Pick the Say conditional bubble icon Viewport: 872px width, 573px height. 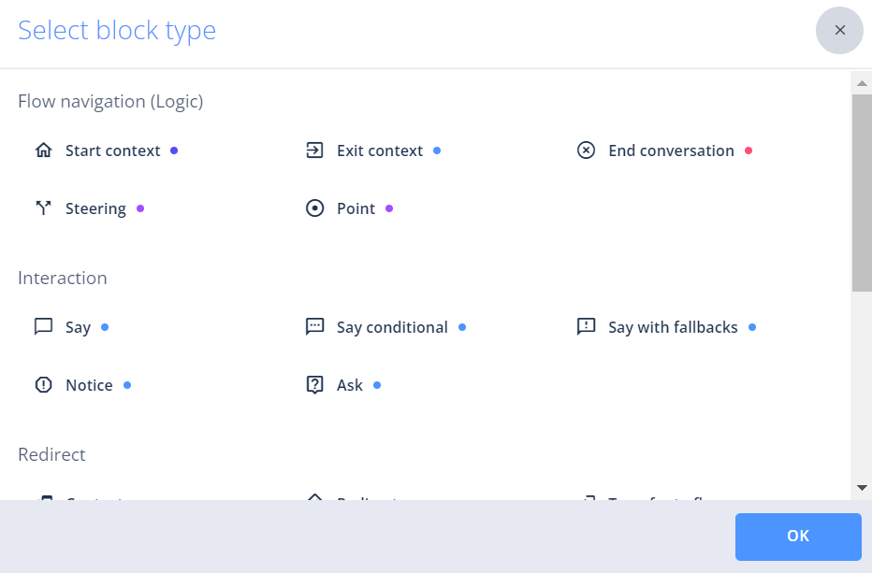click(x=314, y=327)
